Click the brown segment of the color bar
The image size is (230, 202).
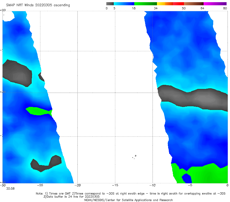pyautogui.click(x=194, y=4)
